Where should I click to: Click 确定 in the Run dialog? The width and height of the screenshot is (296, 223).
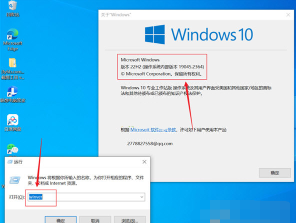(60, 220)
